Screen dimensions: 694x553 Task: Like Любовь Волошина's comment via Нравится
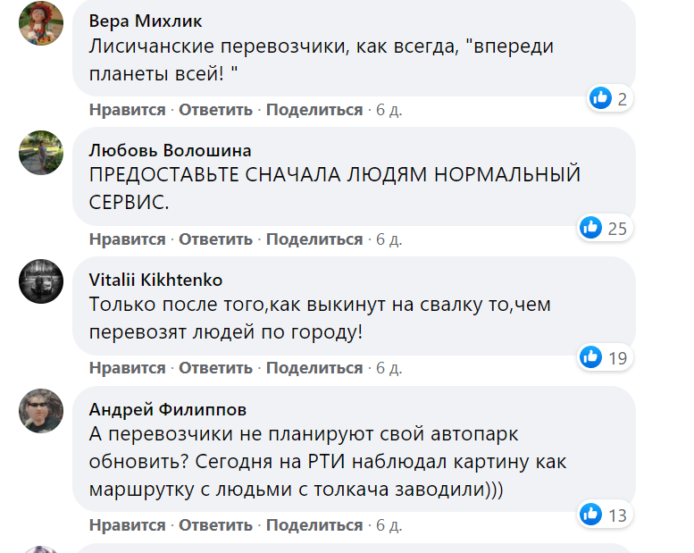click(x=127, y=239)
